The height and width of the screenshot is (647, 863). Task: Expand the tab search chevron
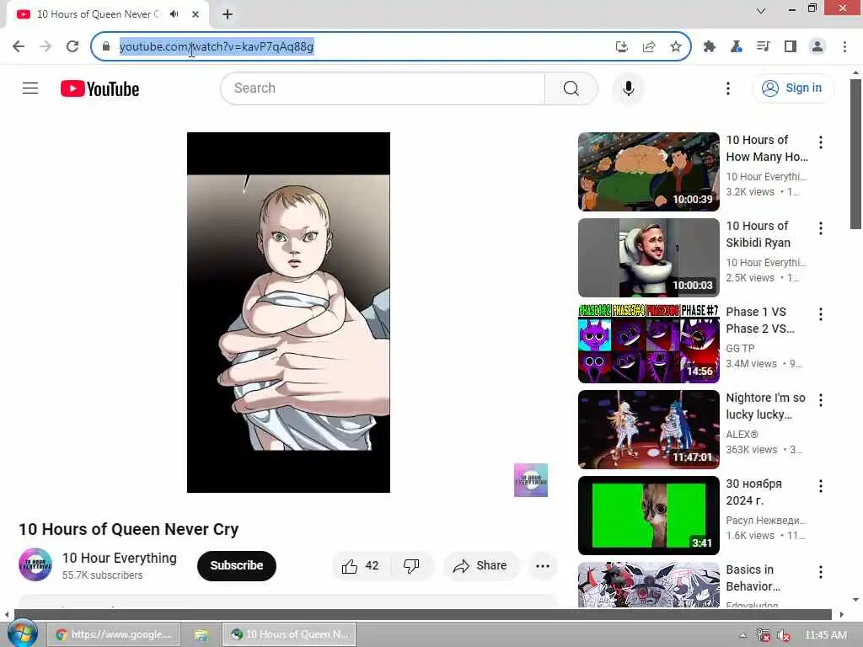(x=761, y=10)
